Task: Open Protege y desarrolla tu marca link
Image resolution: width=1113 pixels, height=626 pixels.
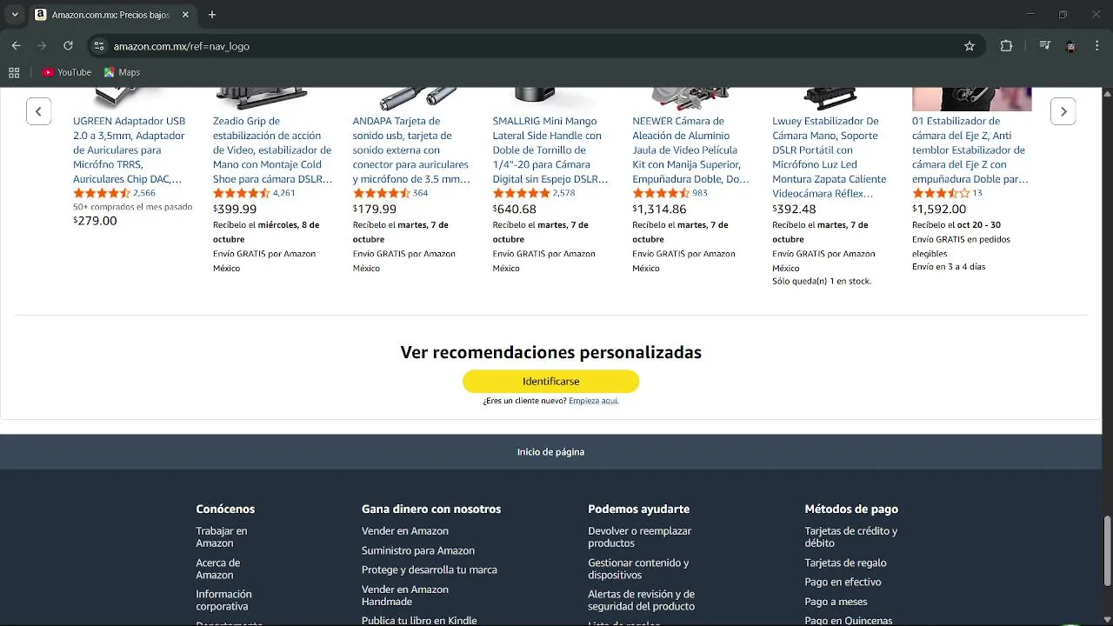Action: click(x=430, y=569)
